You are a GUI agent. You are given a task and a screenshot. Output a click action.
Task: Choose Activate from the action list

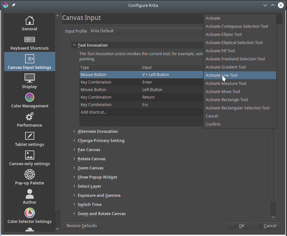[x=240, y=18]
